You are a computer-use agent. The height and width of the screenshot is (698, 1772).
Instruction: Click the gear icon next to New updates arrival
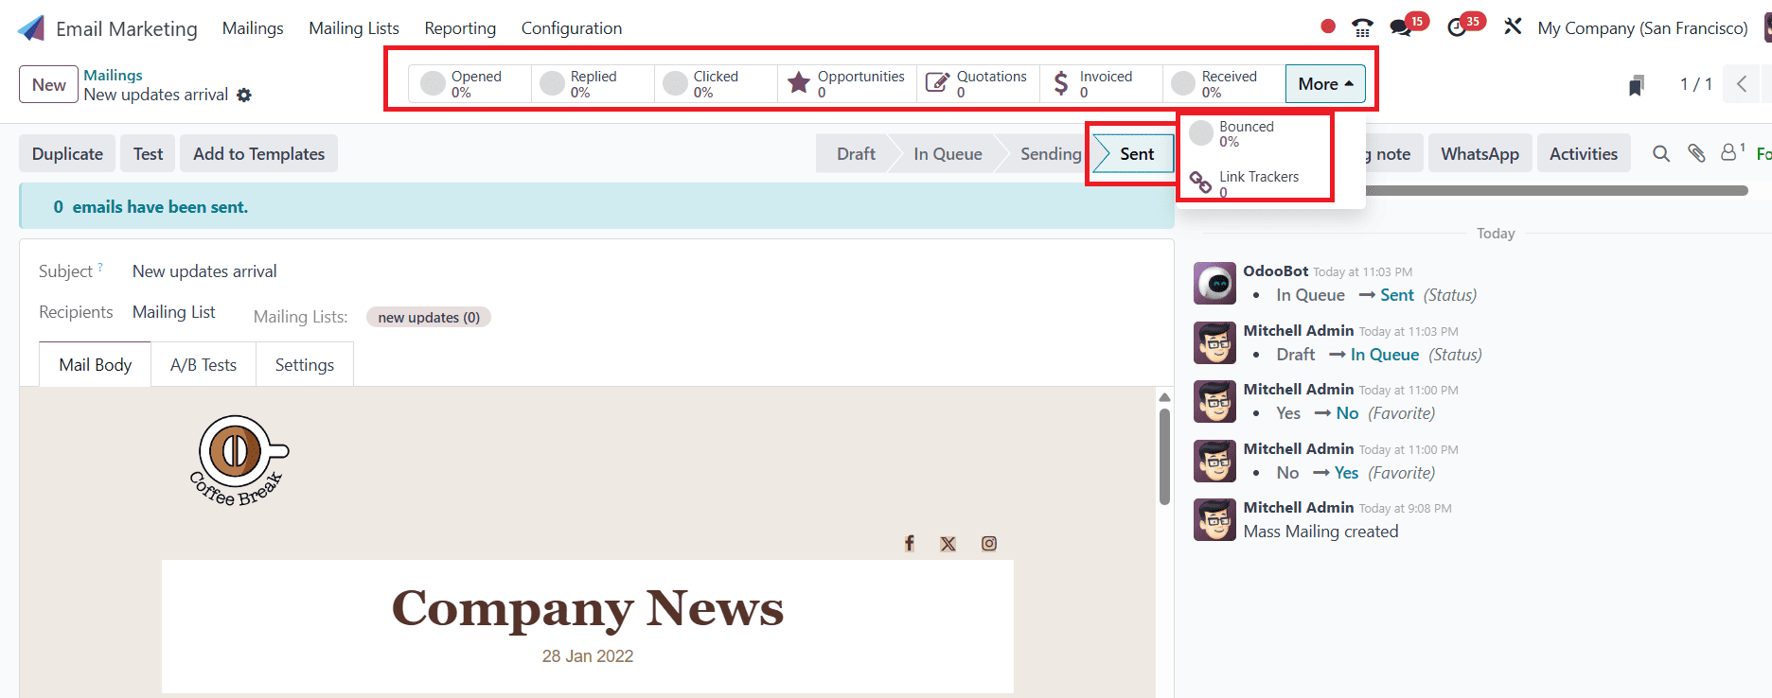[x=244, y=95]
